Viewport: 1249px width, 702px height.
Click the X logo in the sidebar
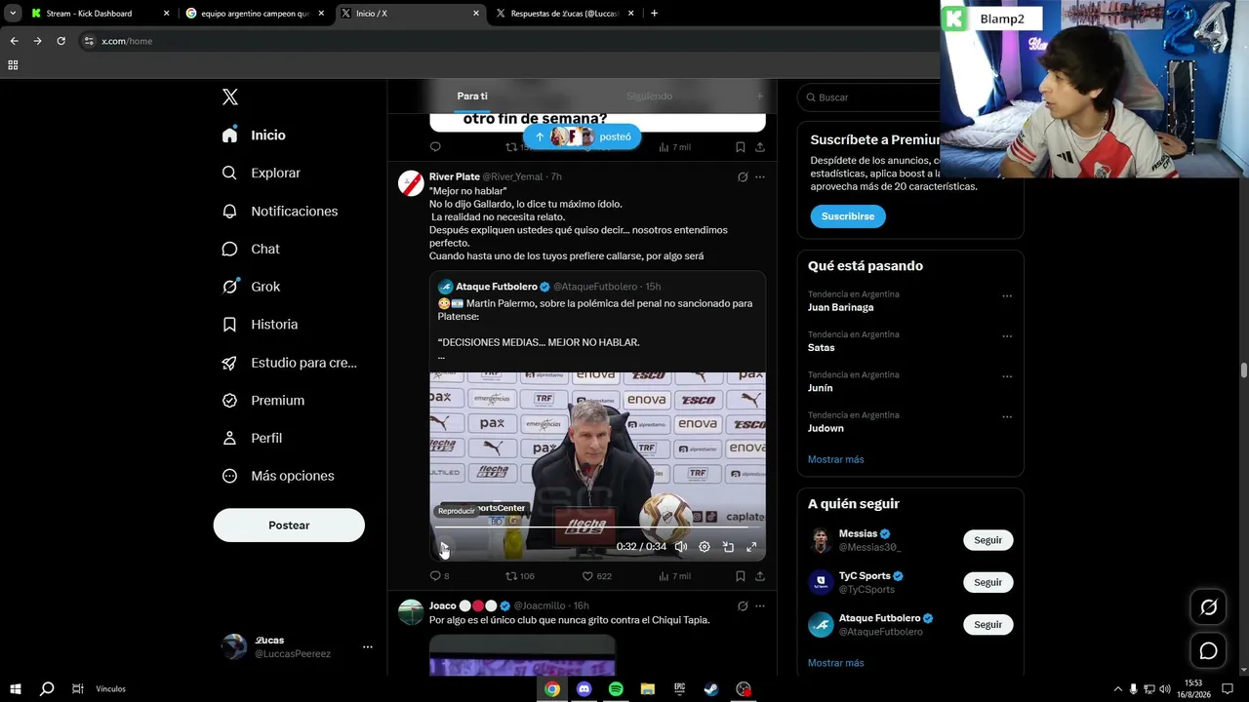(x=230, y=97)
